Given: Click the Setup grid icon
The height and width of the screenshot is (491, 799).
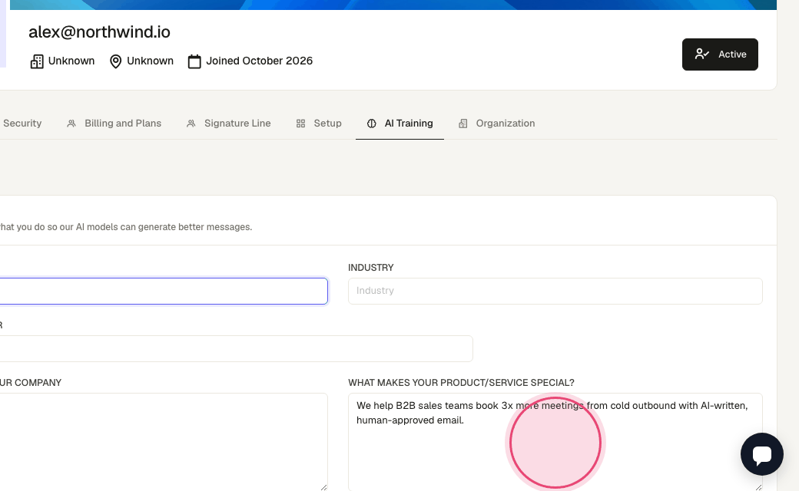Looking at the screenshot, I should point(300,124).
